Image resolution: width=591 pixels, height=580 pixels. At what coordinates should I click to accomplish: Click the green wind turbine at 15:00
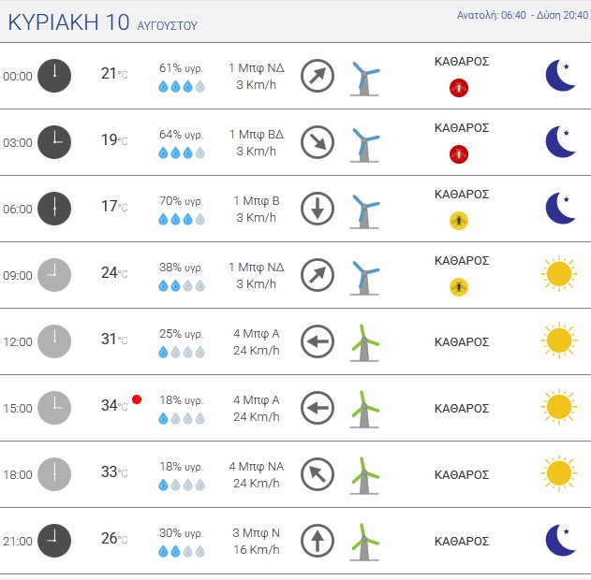coord(364,409)
